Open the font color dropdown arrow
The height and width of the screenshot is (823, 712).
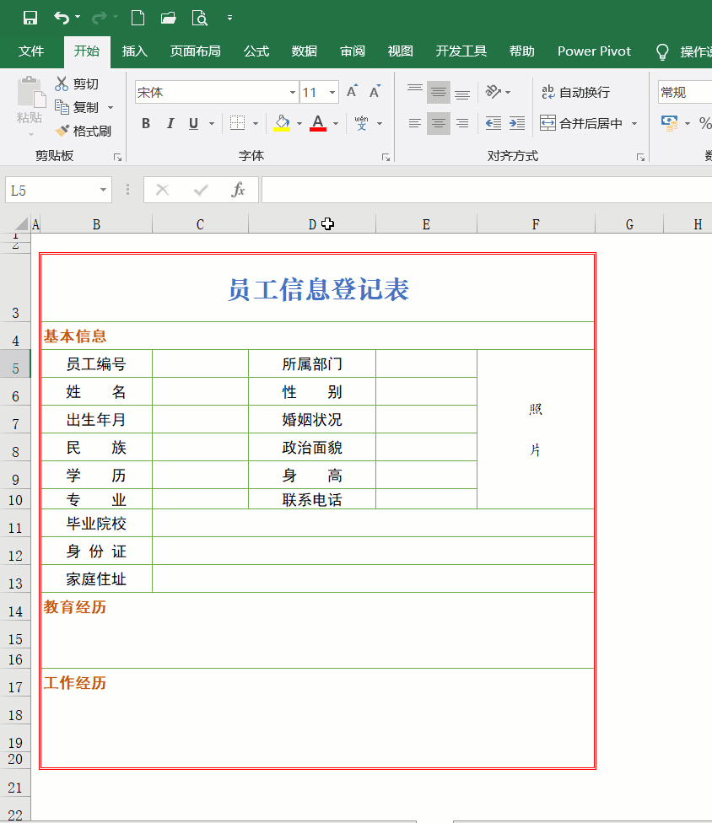click(x=336, y=124)
